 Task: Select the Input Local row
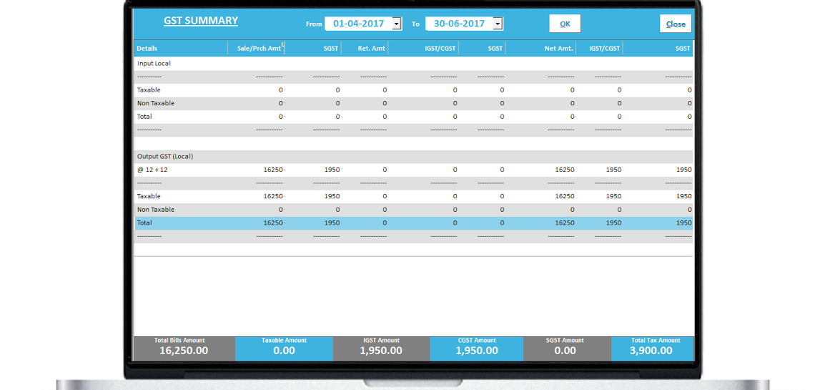point(414,63)
